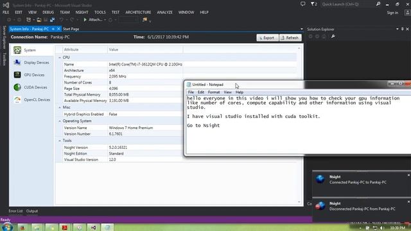Viewport: 411px width, 231px height.
Task: Open the ARCHITECTURE menu
Action: (138, 12)
